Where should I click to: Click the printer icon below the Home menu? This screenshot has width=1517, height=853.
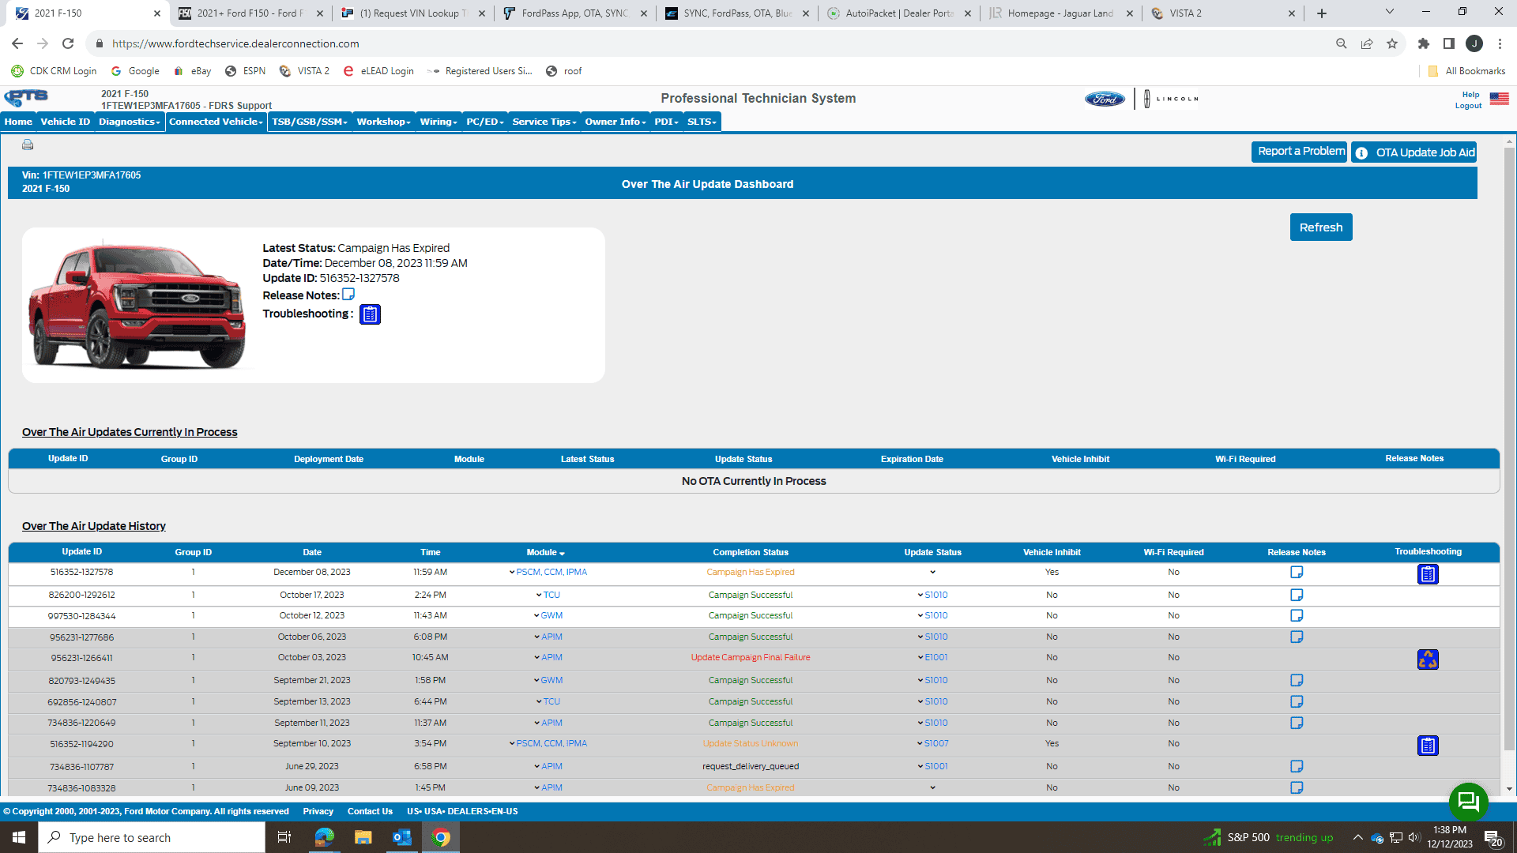[28, 145]
